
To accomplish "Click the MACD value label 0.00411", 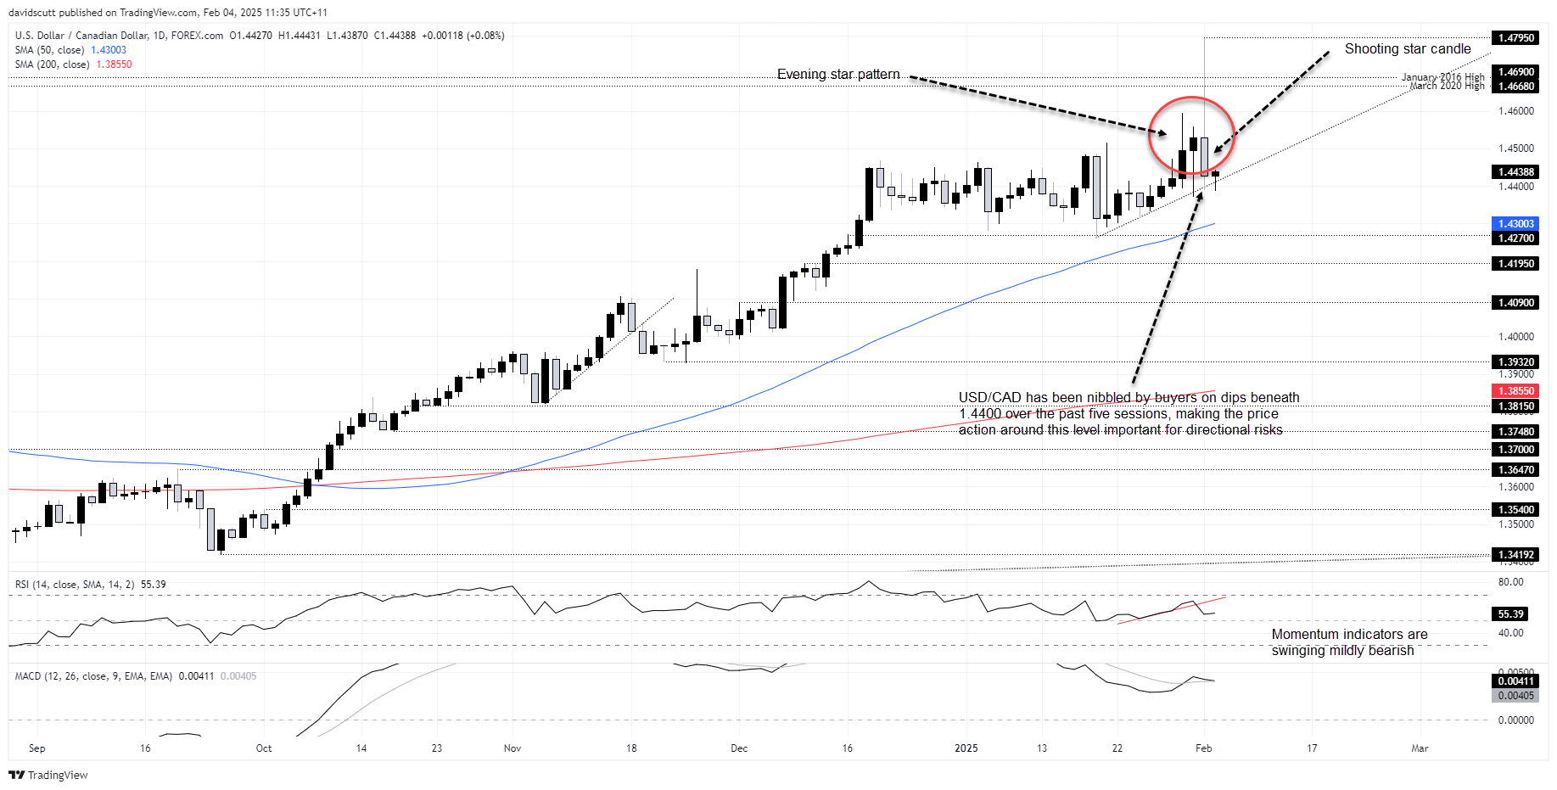I will coord(1516,681).
